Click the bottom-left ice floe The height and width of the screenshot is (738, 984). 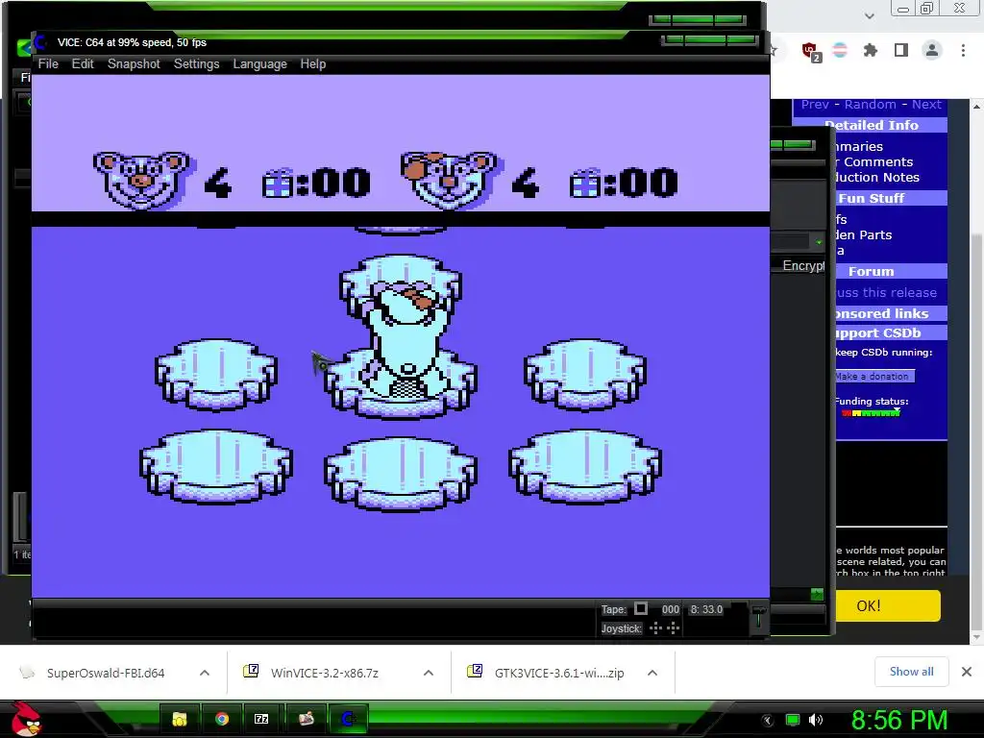click(216, 466)
